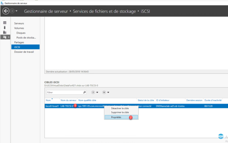
Task: Click the magnifier search icon in filter
Action: [x=84, y=92]
